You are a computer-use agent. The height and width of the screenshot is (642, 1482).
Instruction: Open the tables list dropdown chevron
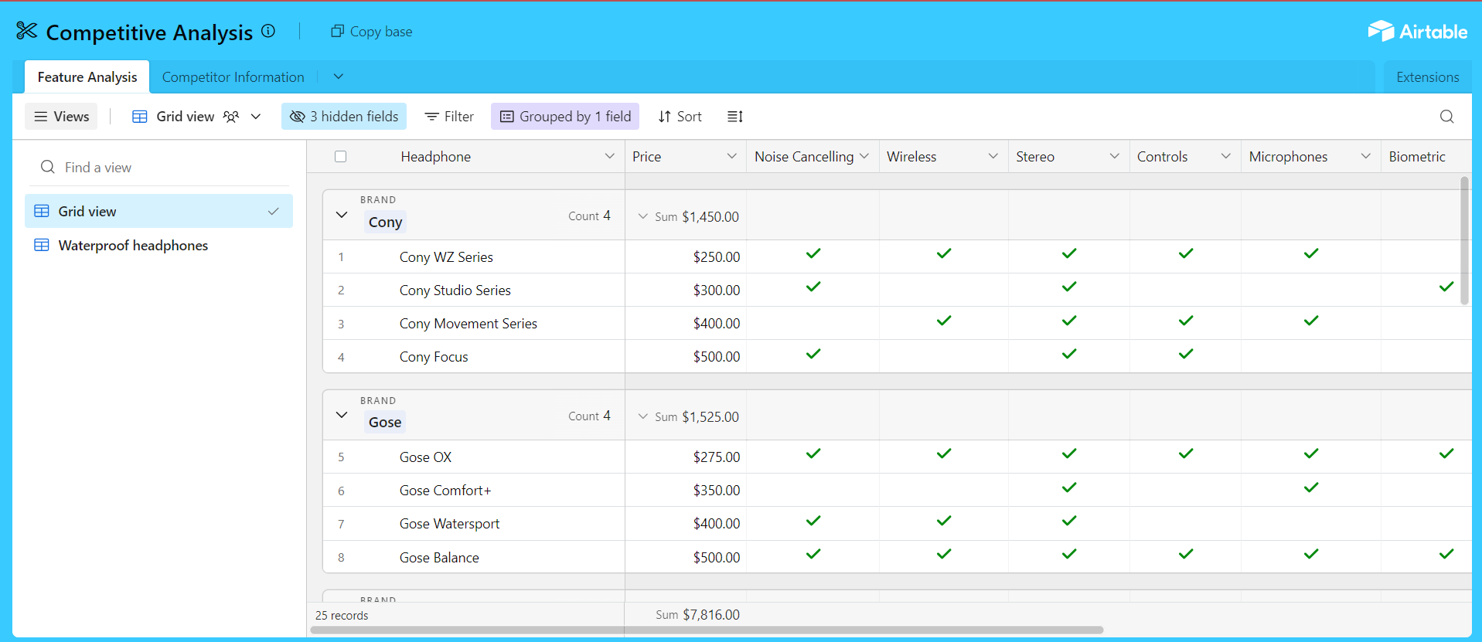(338, 76)
